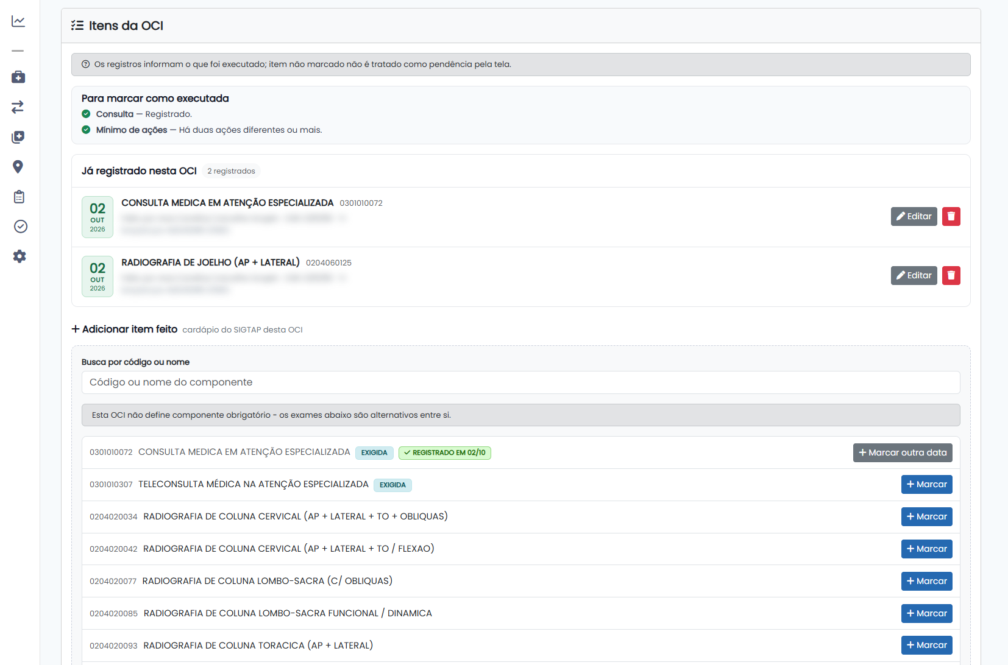The height and width of the screenshot is (665, 1008).
Task: Edit the Radiografia de Joelho registered item
Action: (x=914, y=275)
